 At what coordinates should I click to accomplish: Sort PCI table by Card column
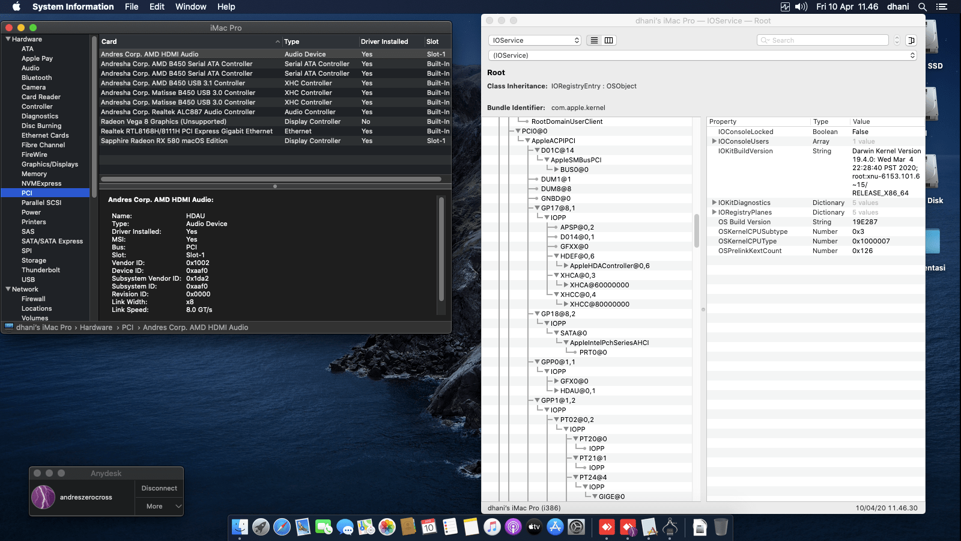click(191, 41)
